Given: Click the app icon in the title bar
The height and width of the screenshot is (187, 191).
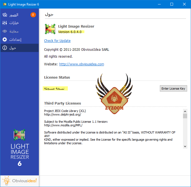Looking at the screenshot, I should pos(5,4).
